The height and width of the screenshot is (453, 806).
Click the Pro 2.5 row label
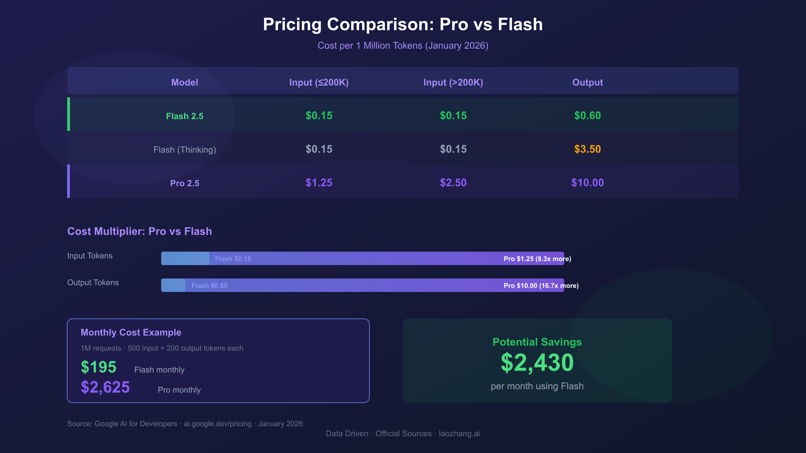(x=184, y=183)
